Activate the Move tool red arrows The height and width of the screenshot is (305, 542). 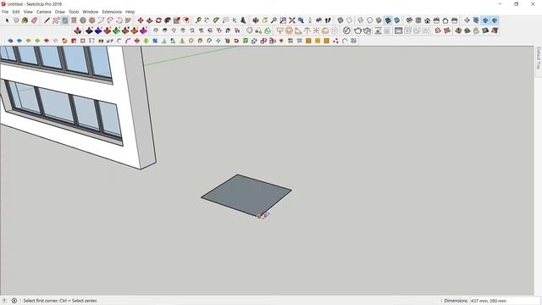click(x=141, y=20)
